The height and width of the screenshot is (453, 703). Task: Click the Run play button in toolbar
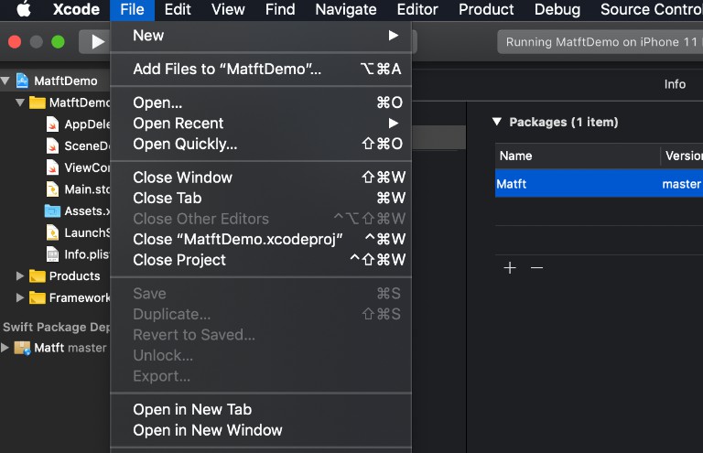click(x=95, y=42)
